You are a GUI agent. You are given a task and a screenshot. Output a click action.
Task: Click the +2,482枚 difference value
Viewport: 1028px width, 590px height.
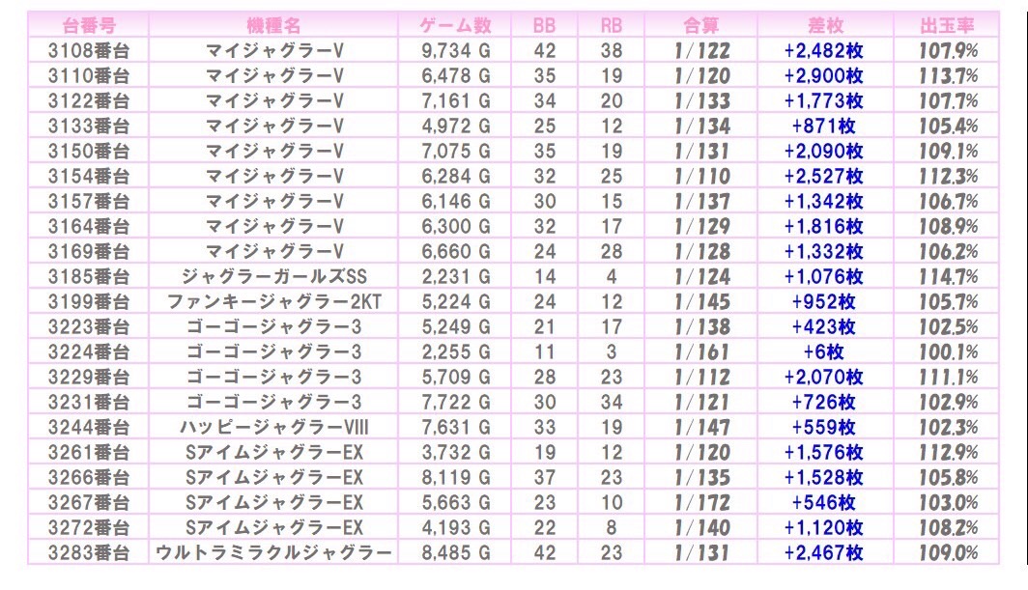tap(823, 50)
